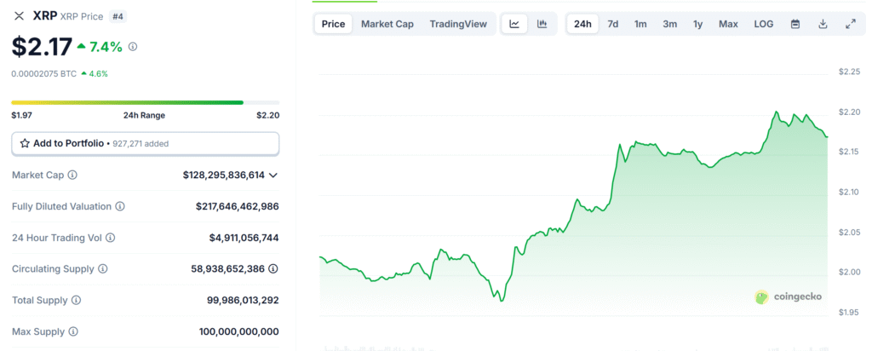Screen dimensions: 872x351
Task: Expand chart to fullscreen
Action: pos(850,24)
